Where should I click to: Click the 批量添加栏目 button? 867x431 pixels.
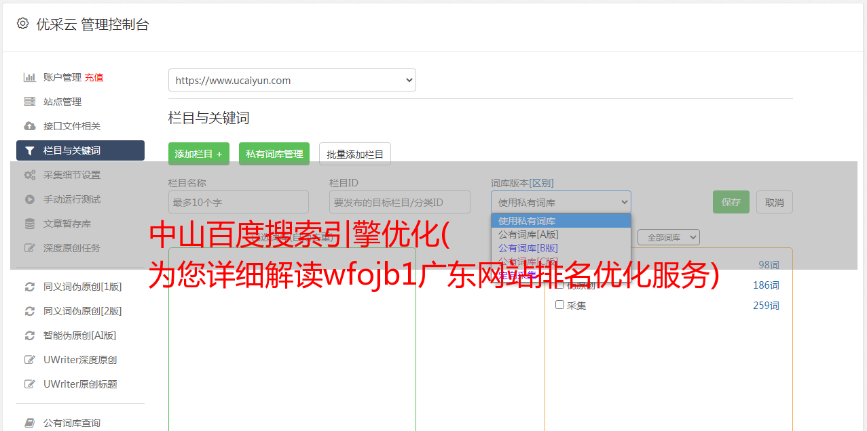(355, 154)
